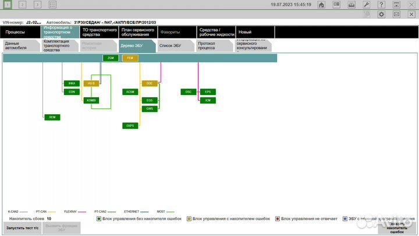Click the envelope mail icon

pos(396,14)
